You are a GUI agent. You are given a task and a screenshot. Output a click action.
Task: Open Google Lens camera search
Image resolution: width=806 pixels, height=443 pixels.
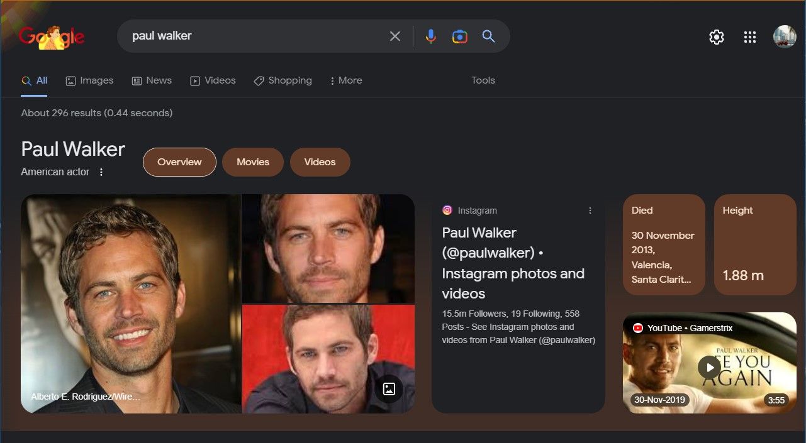point(459,36)
